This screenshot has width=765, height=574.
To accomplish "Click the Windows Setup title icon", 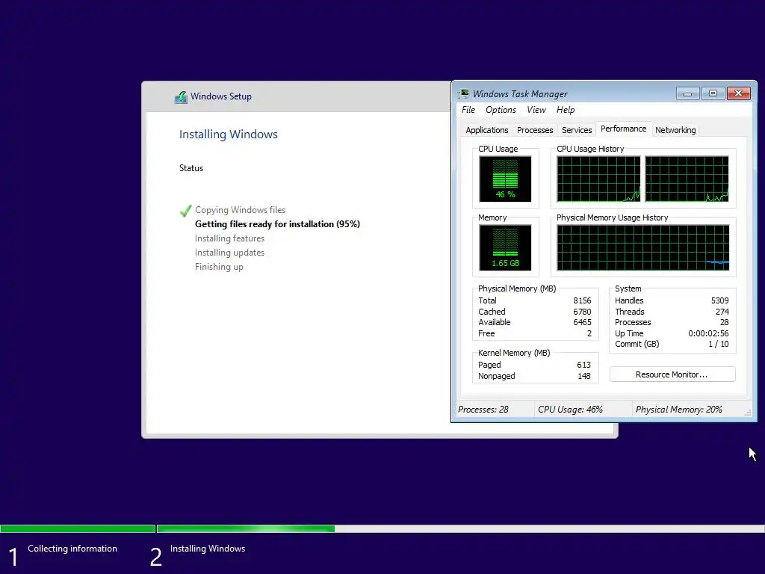I will pos(181,96).
